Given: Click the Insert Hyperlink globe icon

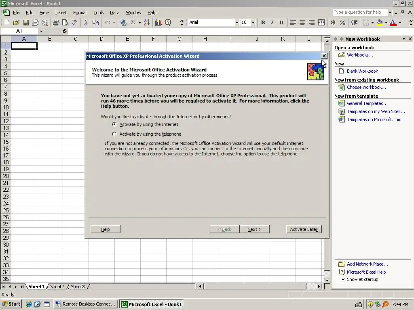Looking at the screenshot, I should click(123, 23).
